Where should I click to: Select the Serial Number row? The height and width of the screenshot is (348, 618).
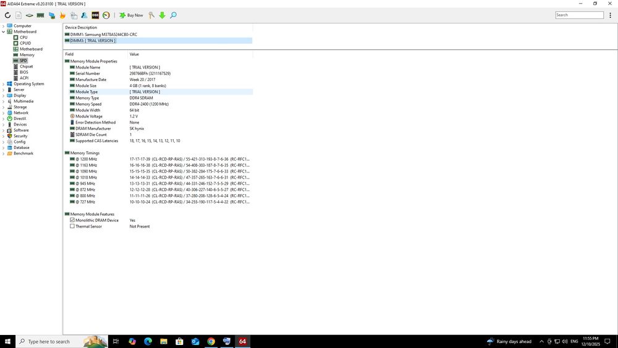[x=158, y=74]
